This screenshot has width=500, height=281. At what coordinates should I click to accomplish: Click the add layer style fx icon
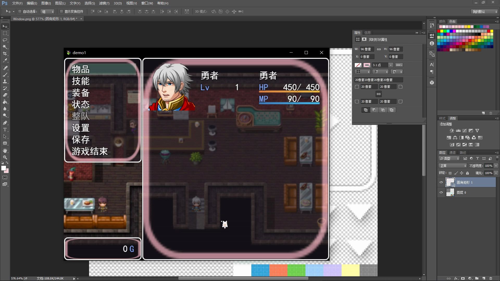pyautogui.click(x=456, y=278)
